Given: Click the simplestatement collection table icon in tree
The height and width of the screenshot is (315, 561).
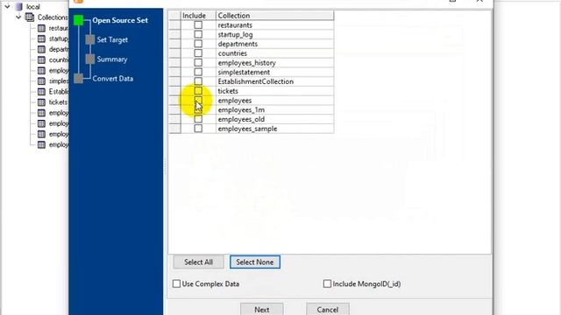Looking at the screenshot, I should pyautogui.click(x=41, y=81).
